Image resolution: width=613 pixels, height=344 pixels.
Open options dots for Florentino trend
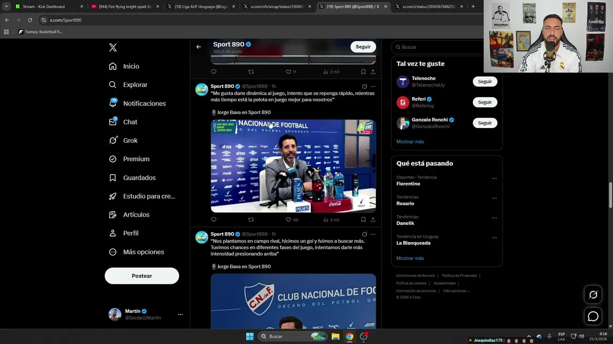point(494,179)
